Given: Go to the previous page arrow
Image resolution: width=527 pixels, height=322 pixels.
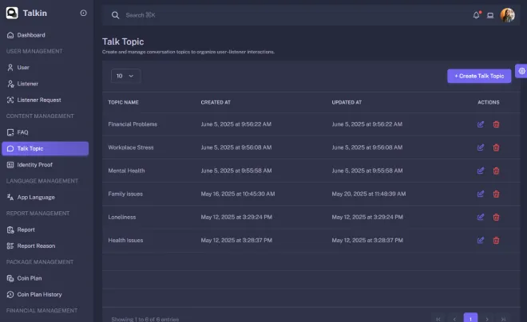Looking at the screenshot, I should (x=454, y=319).
